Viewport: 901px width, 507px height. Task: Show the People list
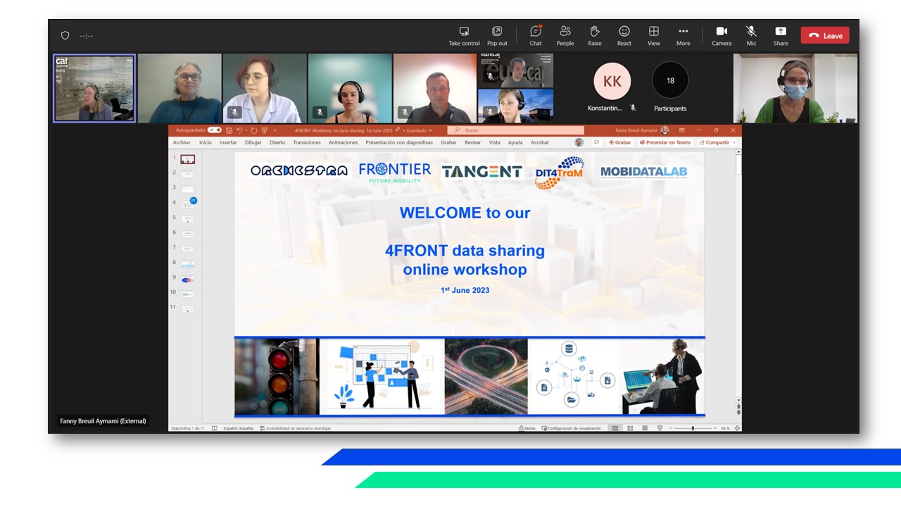(x=565, y=35)
